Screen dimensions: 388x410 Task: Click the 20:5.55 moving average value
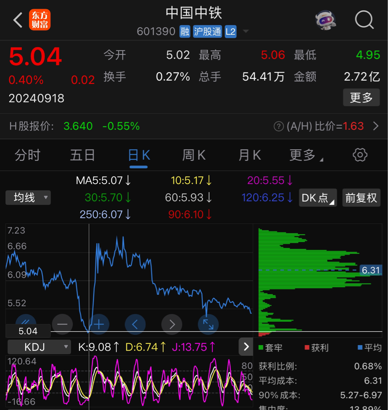[x=270, y=181]
